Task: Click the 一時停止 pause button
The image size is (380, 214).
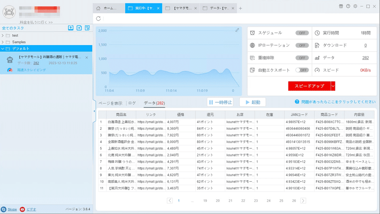Action: click(220, 102)
